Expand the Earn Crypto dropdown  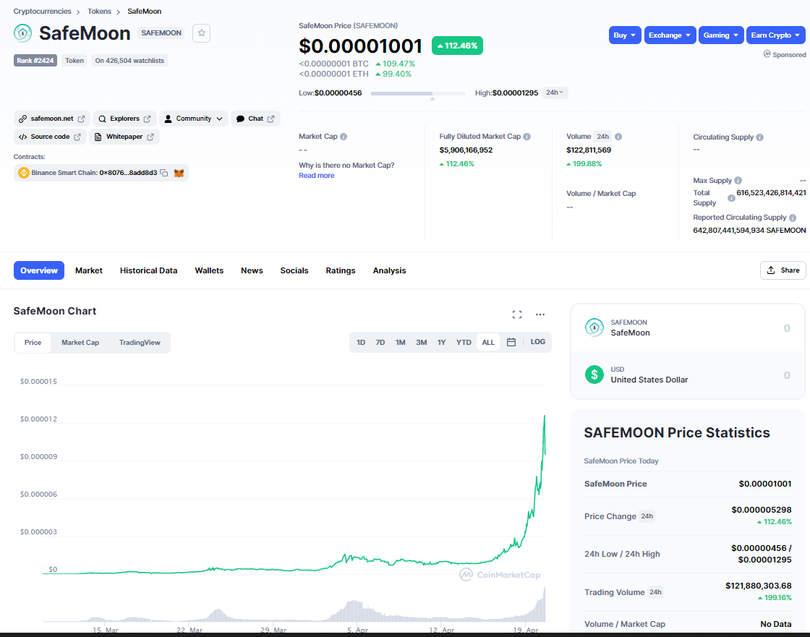point(776,35)
